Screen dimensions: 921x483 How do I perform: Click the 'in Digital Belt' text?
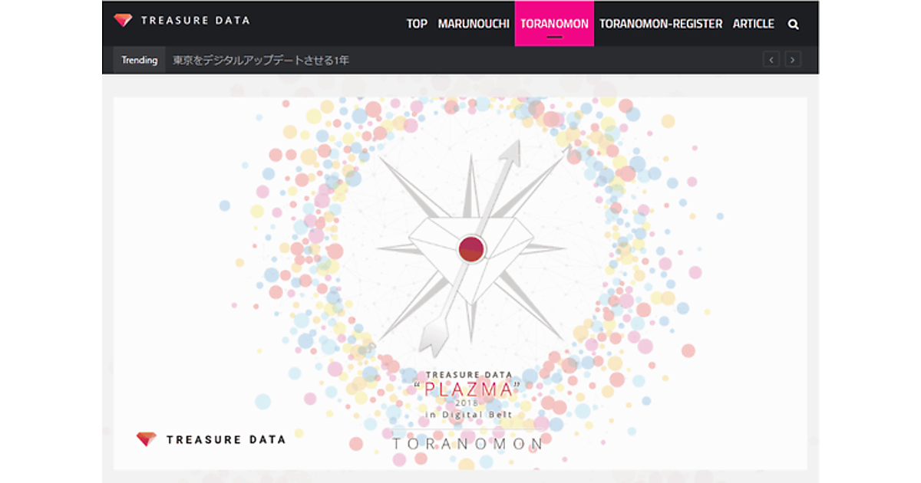click(x=468, y=415)
